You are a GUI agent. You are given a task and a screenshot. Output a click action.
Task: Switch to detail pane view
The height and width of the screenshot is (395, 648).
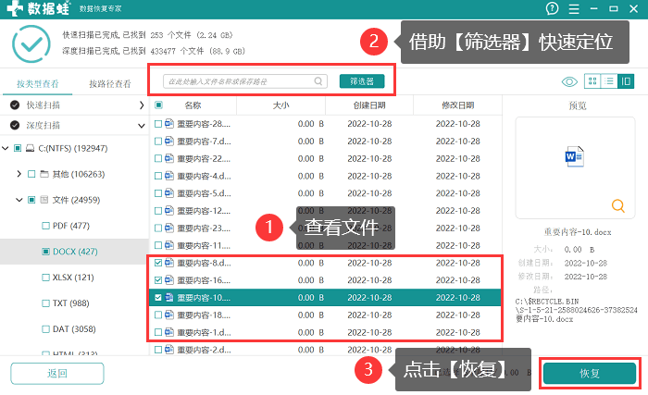coord(626,81)
